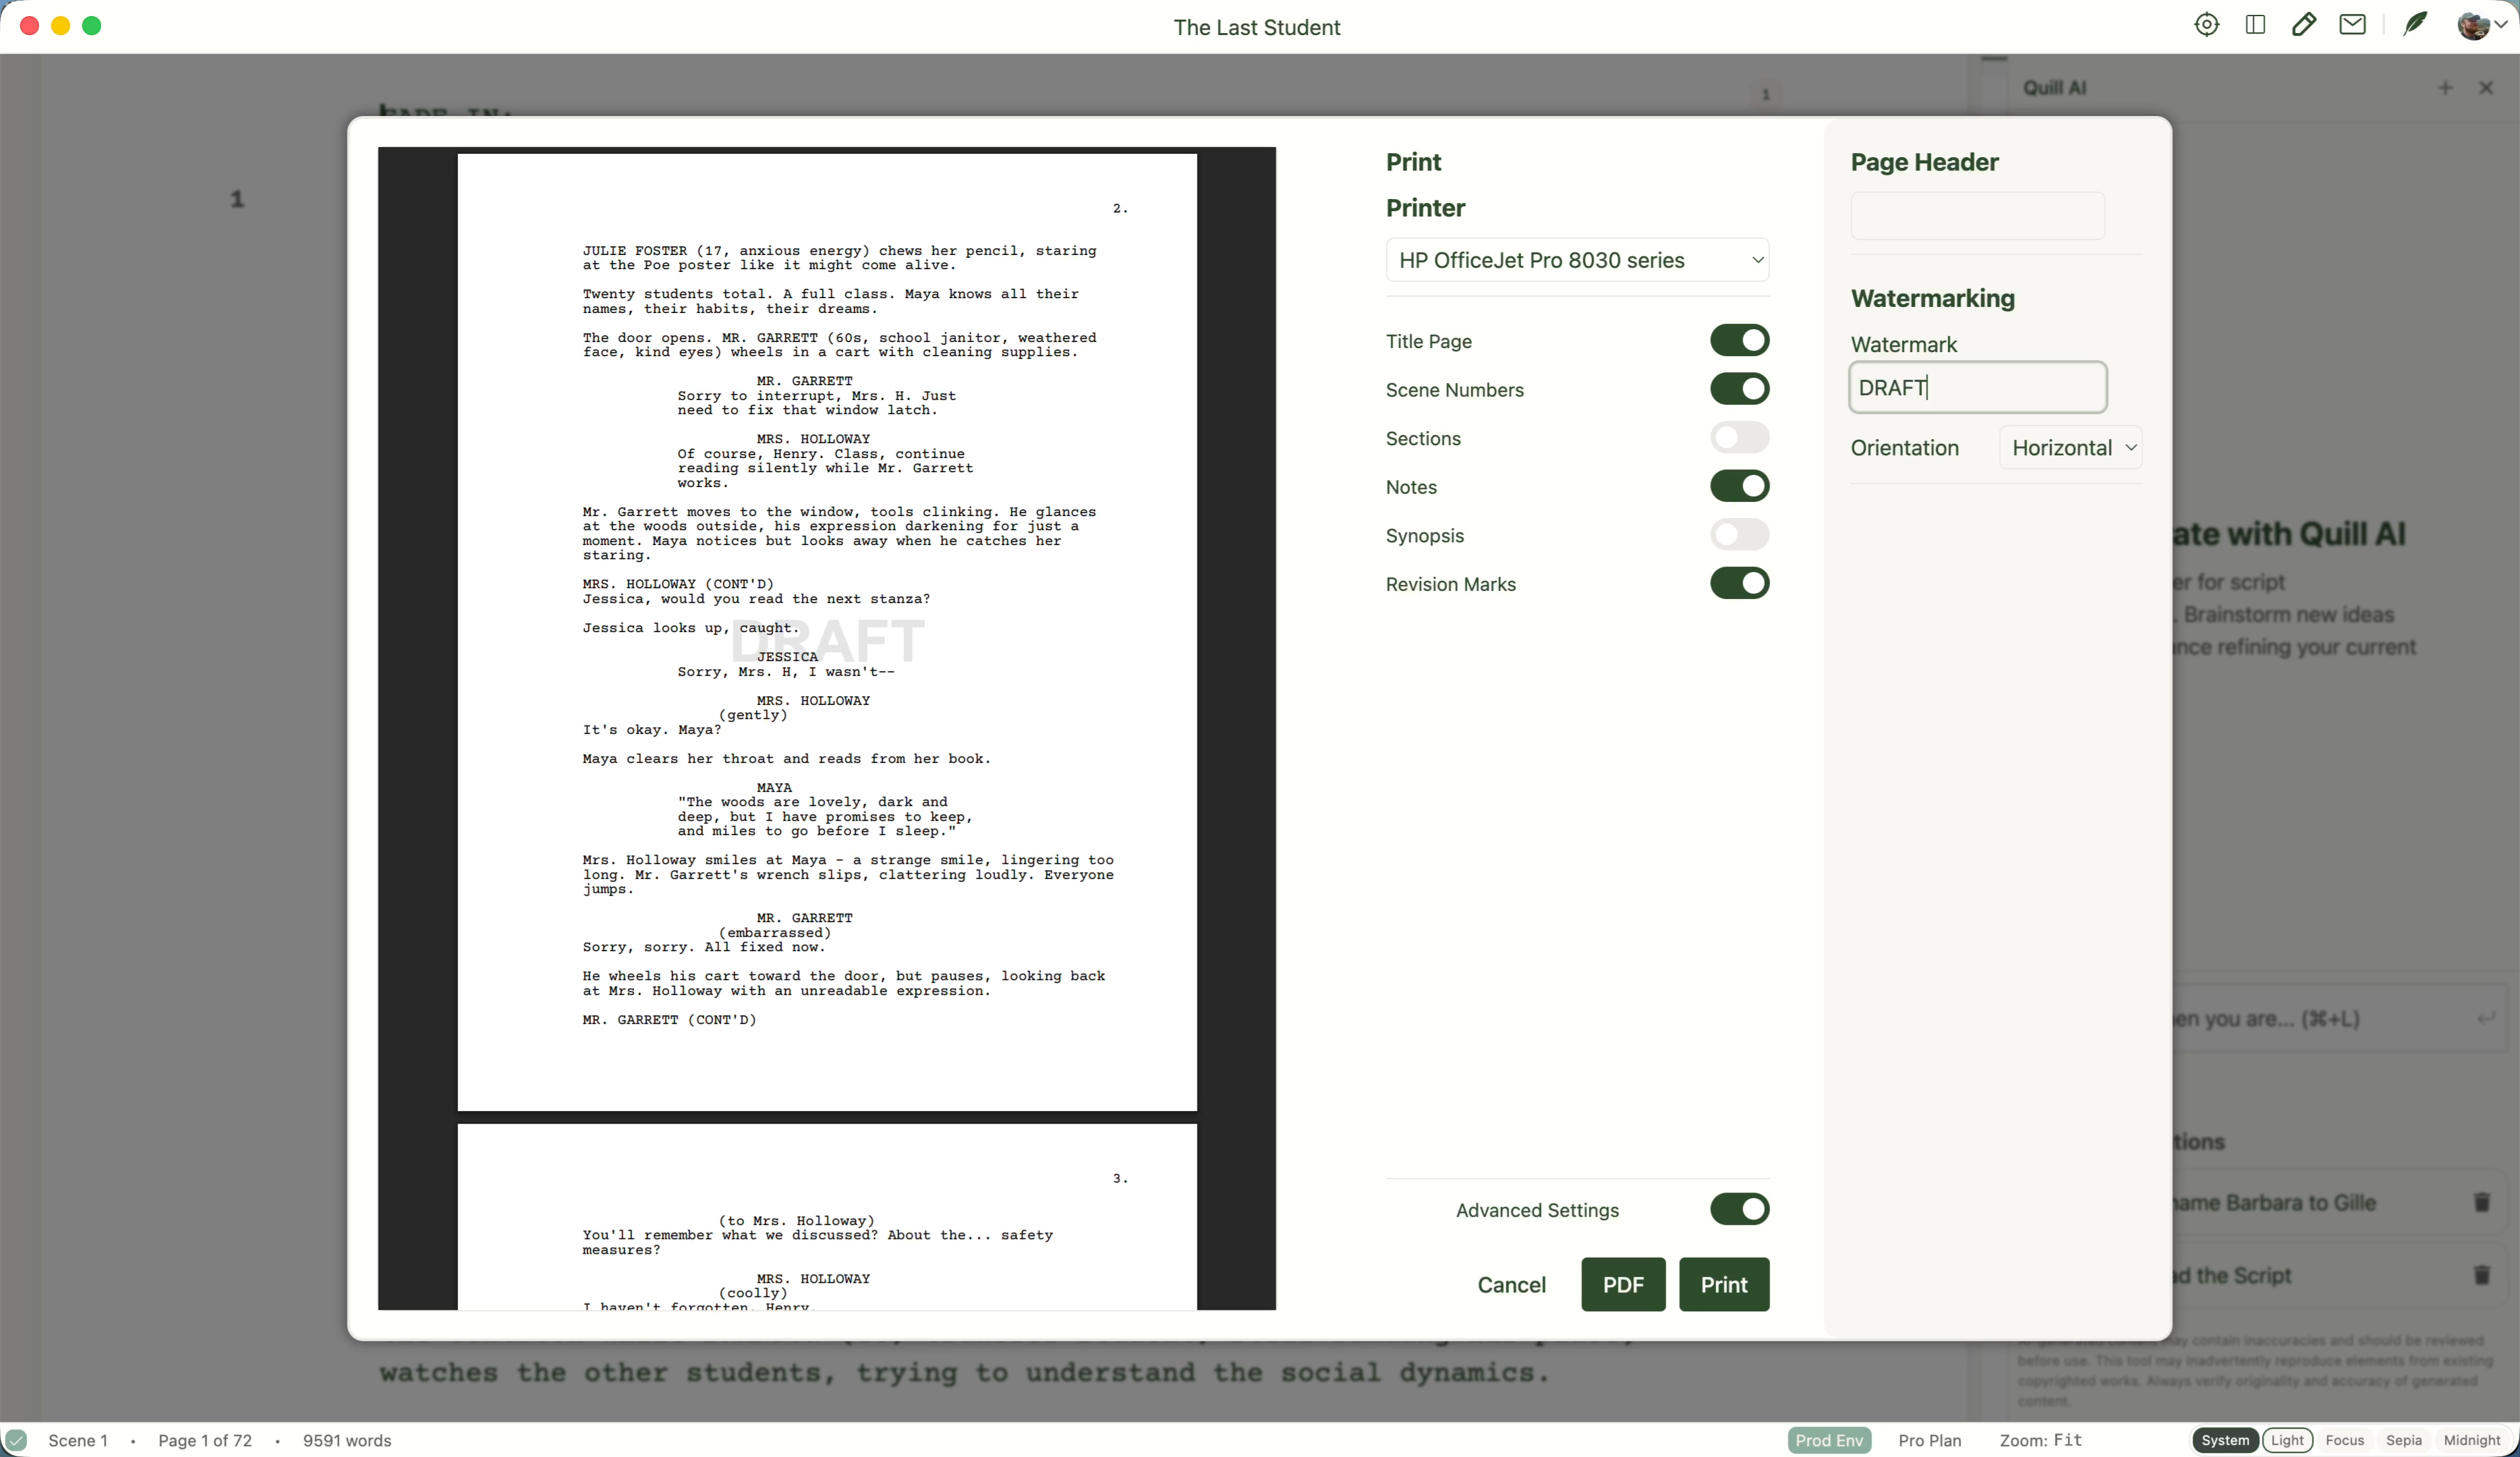Click the focus target icon in titlebar

pyautogui.click(x=2207, y=25)
